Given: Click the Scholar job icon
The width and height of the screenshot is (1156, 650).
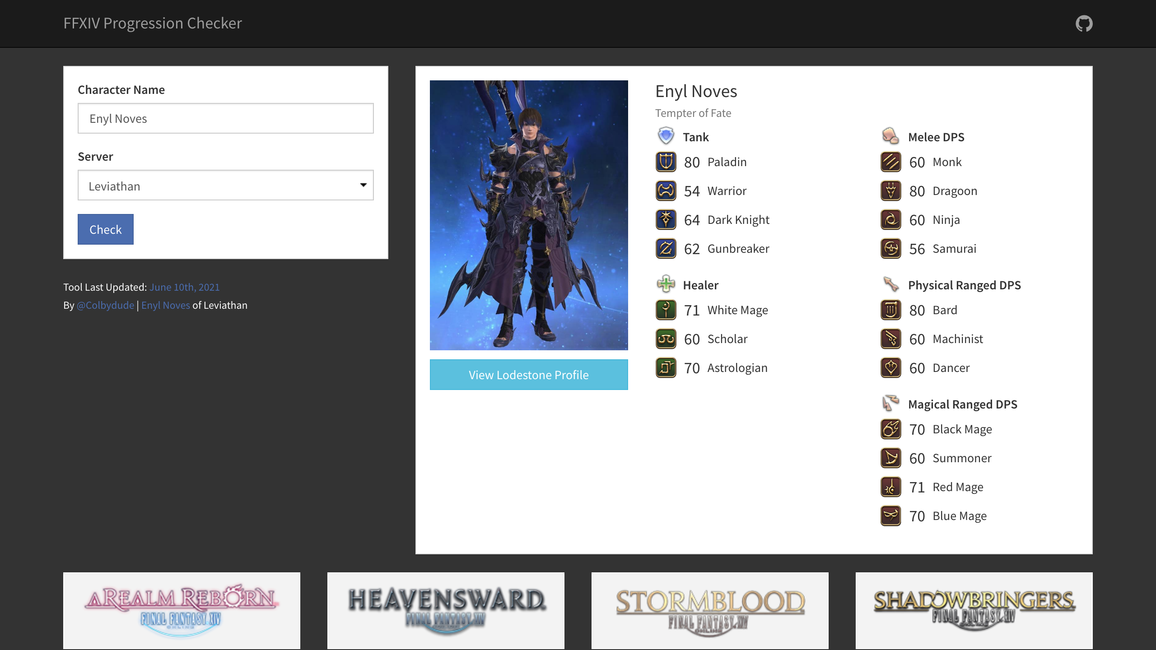Looking at the screenshot, I should coord(666,339).
